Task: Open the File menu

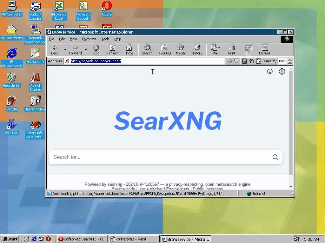Action: (51, 39)
